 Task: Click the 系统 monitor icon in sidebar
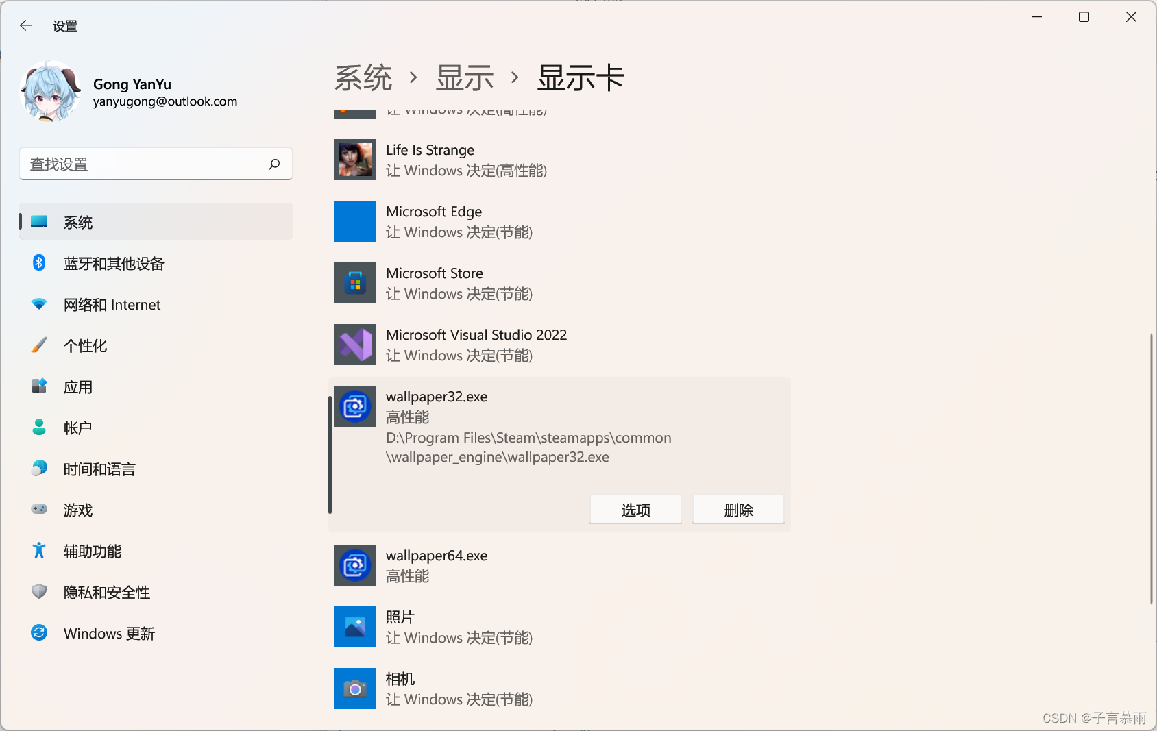(39, 222)
